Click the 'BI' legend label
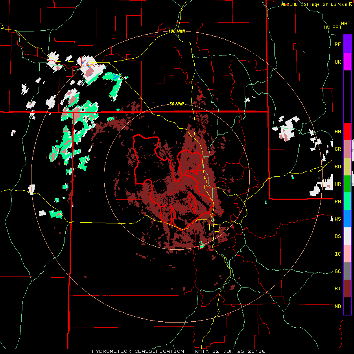Screen dimensions: 354x354 click(337, 289)
